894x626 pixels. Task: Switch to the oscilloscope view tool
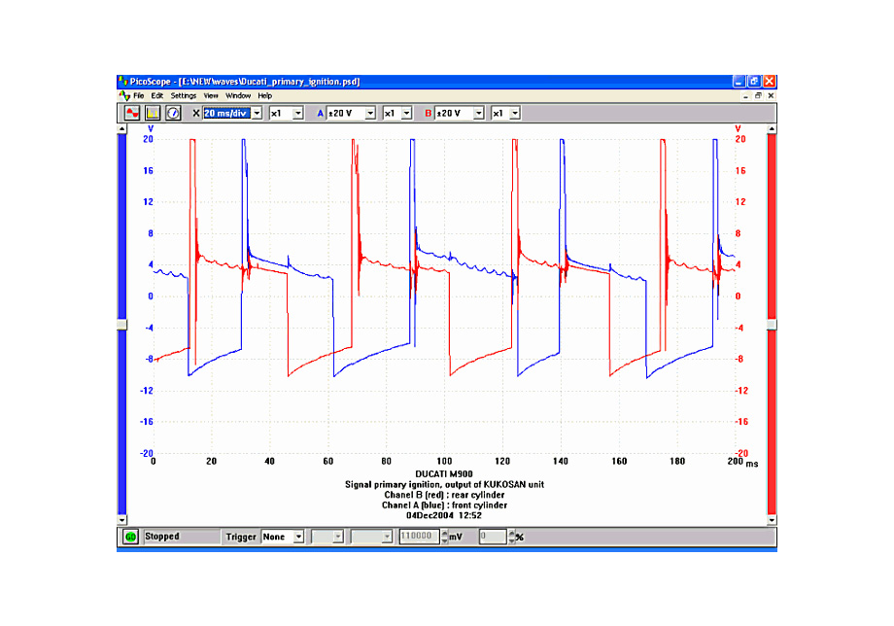click(x=132, y=113)
